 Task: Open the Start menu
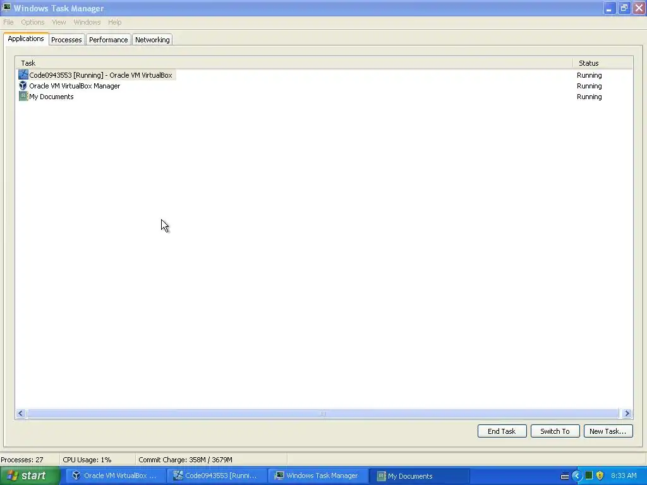pyautogui.click(x=30, y=476)
